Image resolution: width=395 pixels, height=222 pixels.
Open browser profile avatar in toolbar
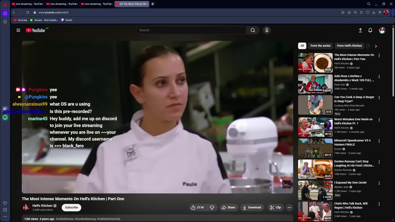click(386, 12)
